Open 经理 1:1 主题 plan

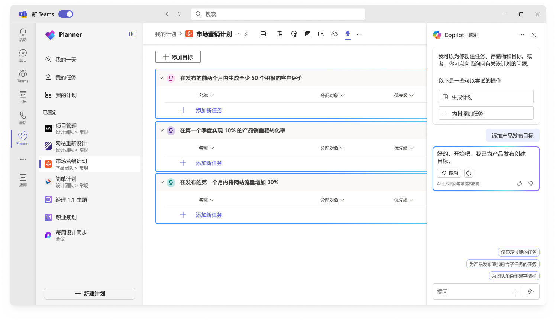[x=90, y=200]
